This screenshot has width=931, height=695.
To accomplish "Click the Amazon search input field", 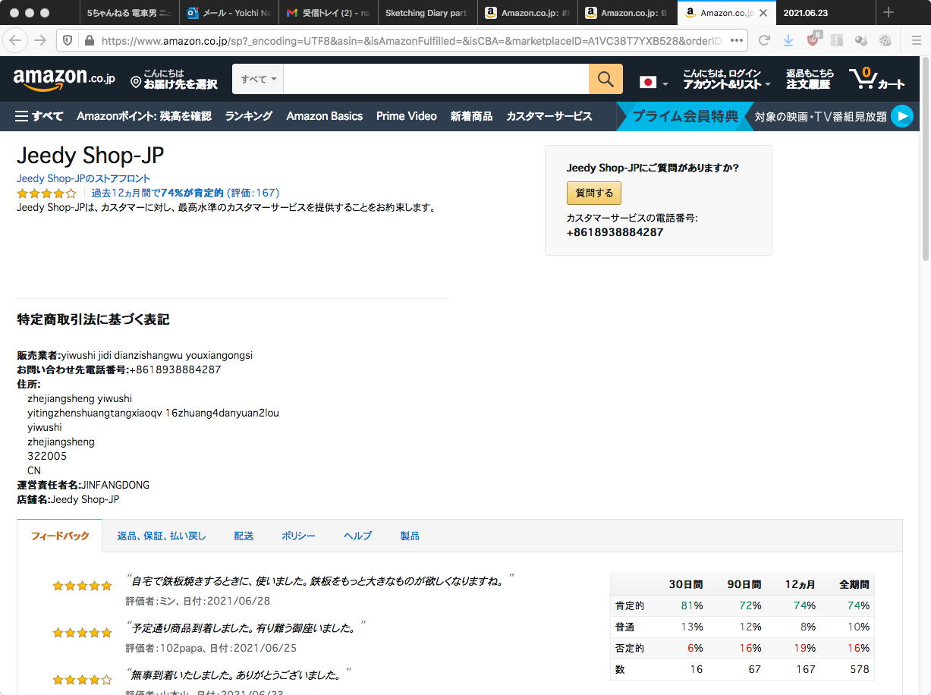I will pyautogui.click(x=436, y=79).
